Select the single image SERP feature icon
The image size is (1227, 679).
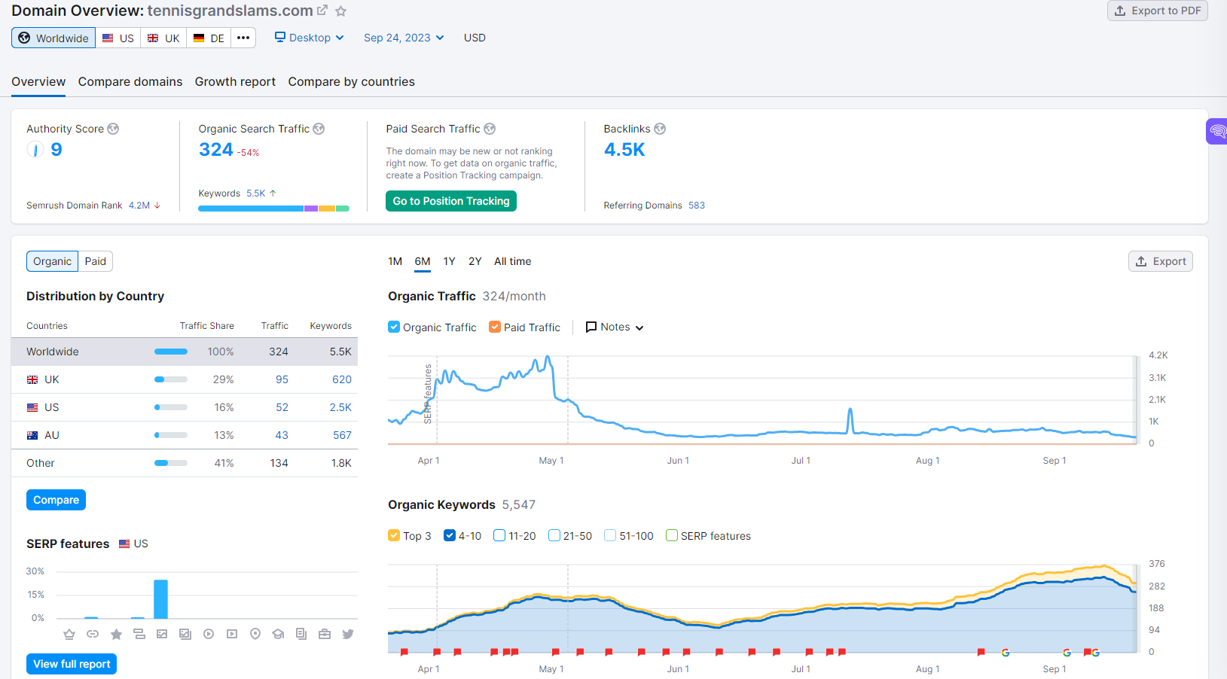point(162,634)
